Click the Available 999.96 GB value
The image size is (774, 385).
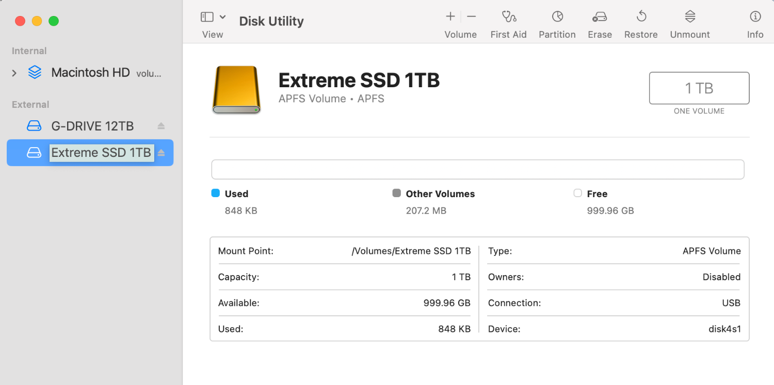(447, 303)
